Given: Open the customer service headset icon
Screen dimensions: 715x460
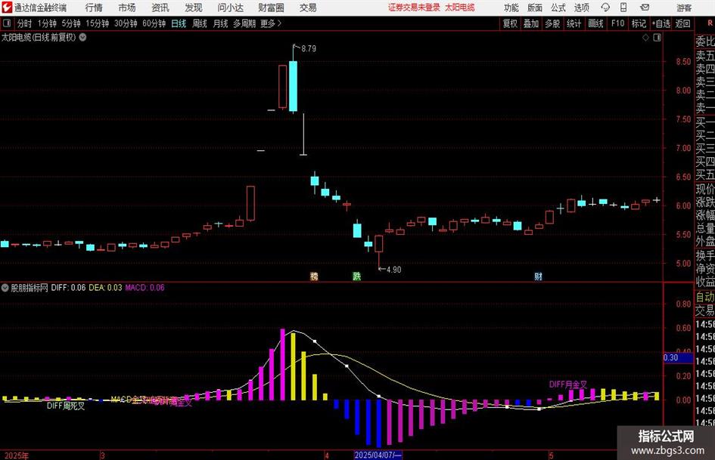Looking at the screenshot, I should (605, 8).
